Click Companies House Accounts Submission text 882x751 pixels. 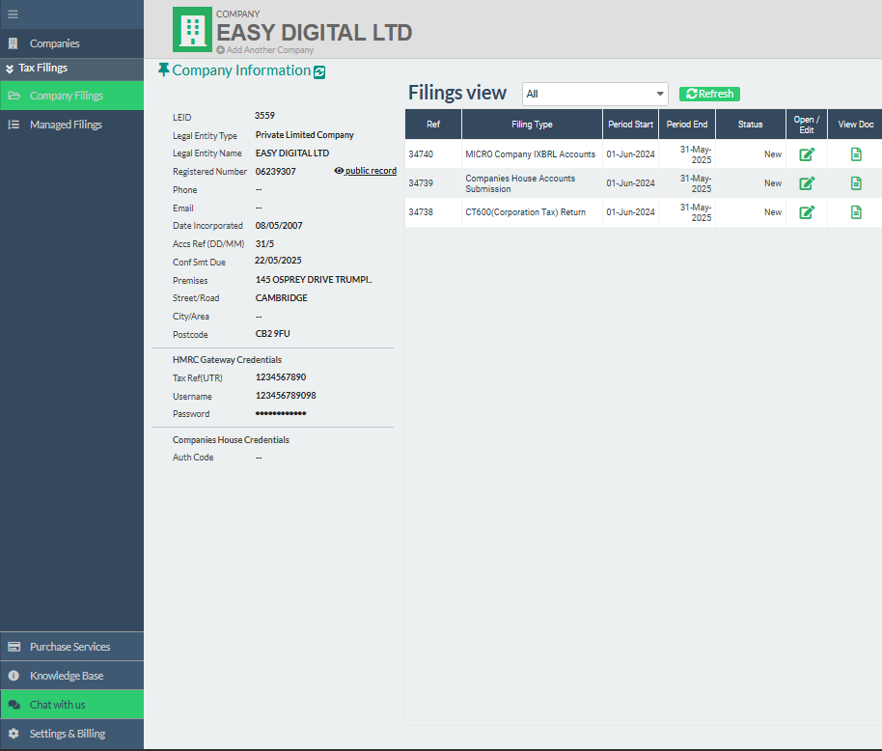pos(520,183)
